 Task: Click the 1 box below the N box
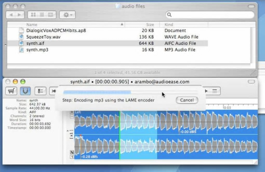tap(72, 157)
